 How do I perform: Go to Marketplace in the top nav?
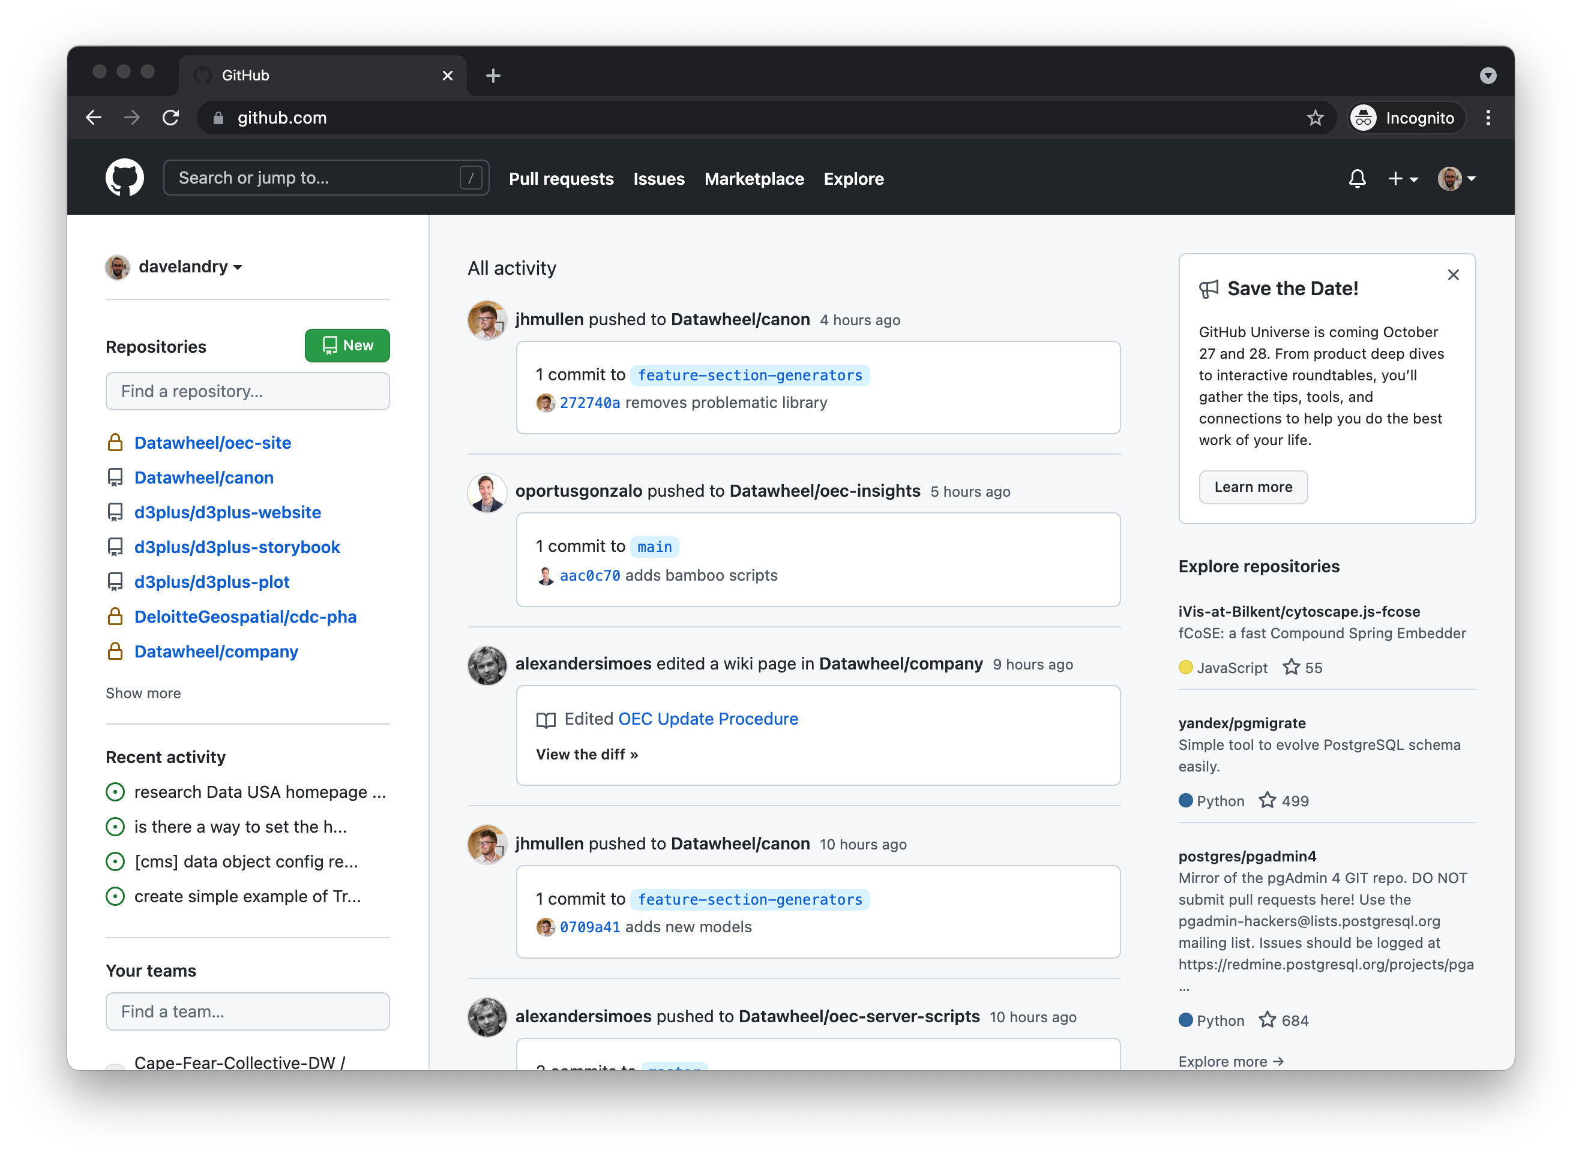(x=754, y=179)
